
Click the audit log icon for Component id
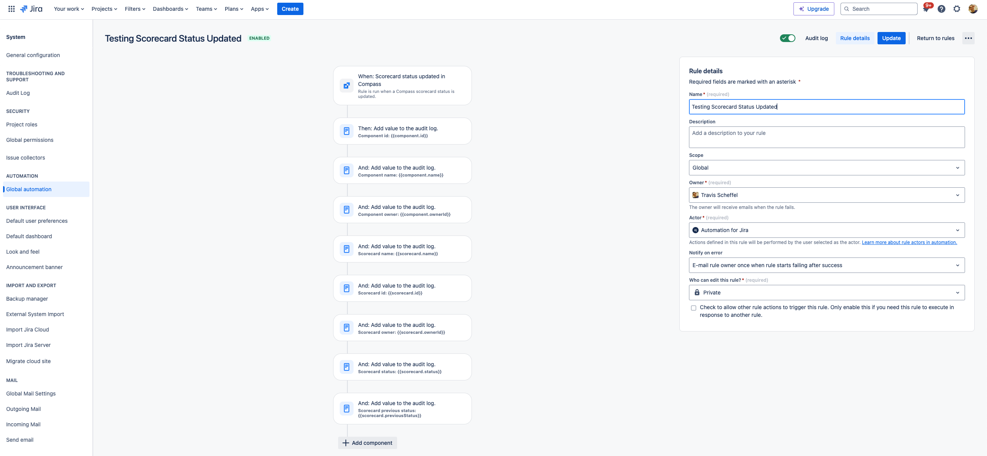click(347, 131)
